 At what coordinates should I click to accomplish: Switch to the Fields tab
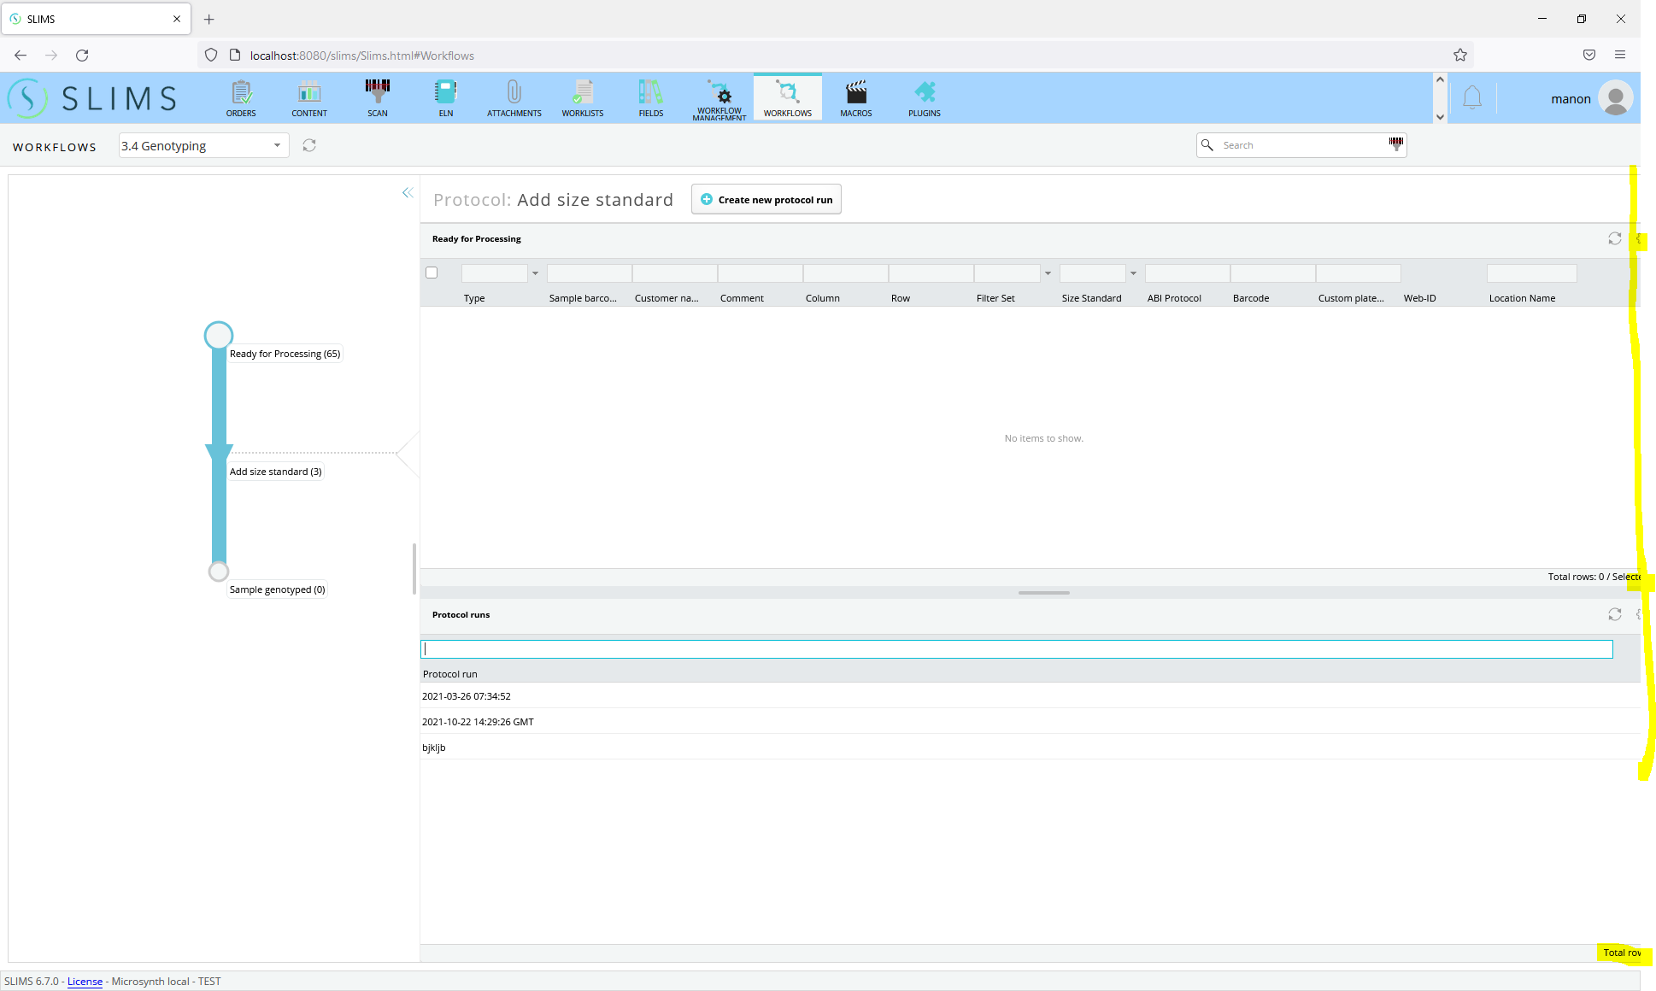(650, 97)
